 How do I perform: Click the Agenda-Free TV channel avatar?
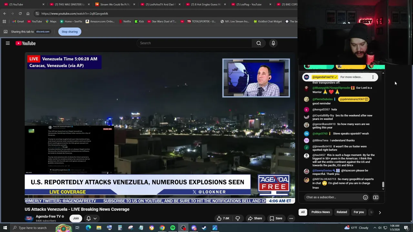point(29,218)
